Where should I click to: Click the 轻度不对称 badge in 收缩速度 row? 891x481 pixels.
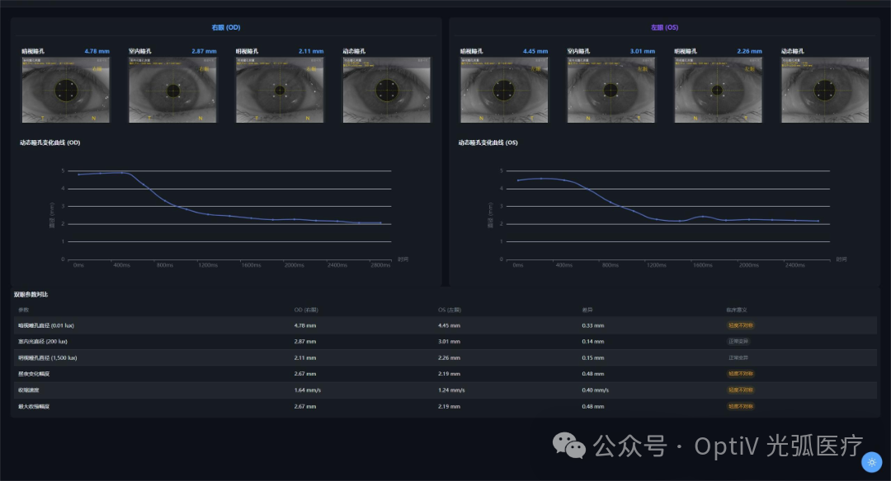click(740, 390)
